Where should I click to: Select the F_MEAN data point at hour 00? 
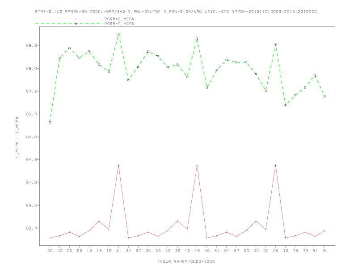point(50,122)
